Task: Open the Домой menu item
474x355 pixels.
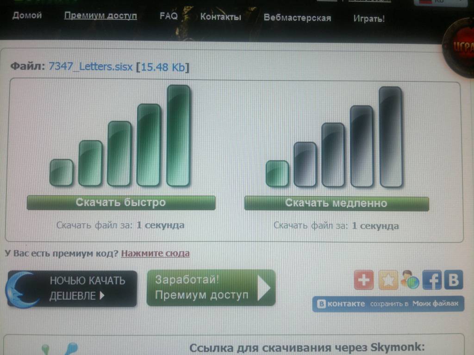Action: [27, 15]
